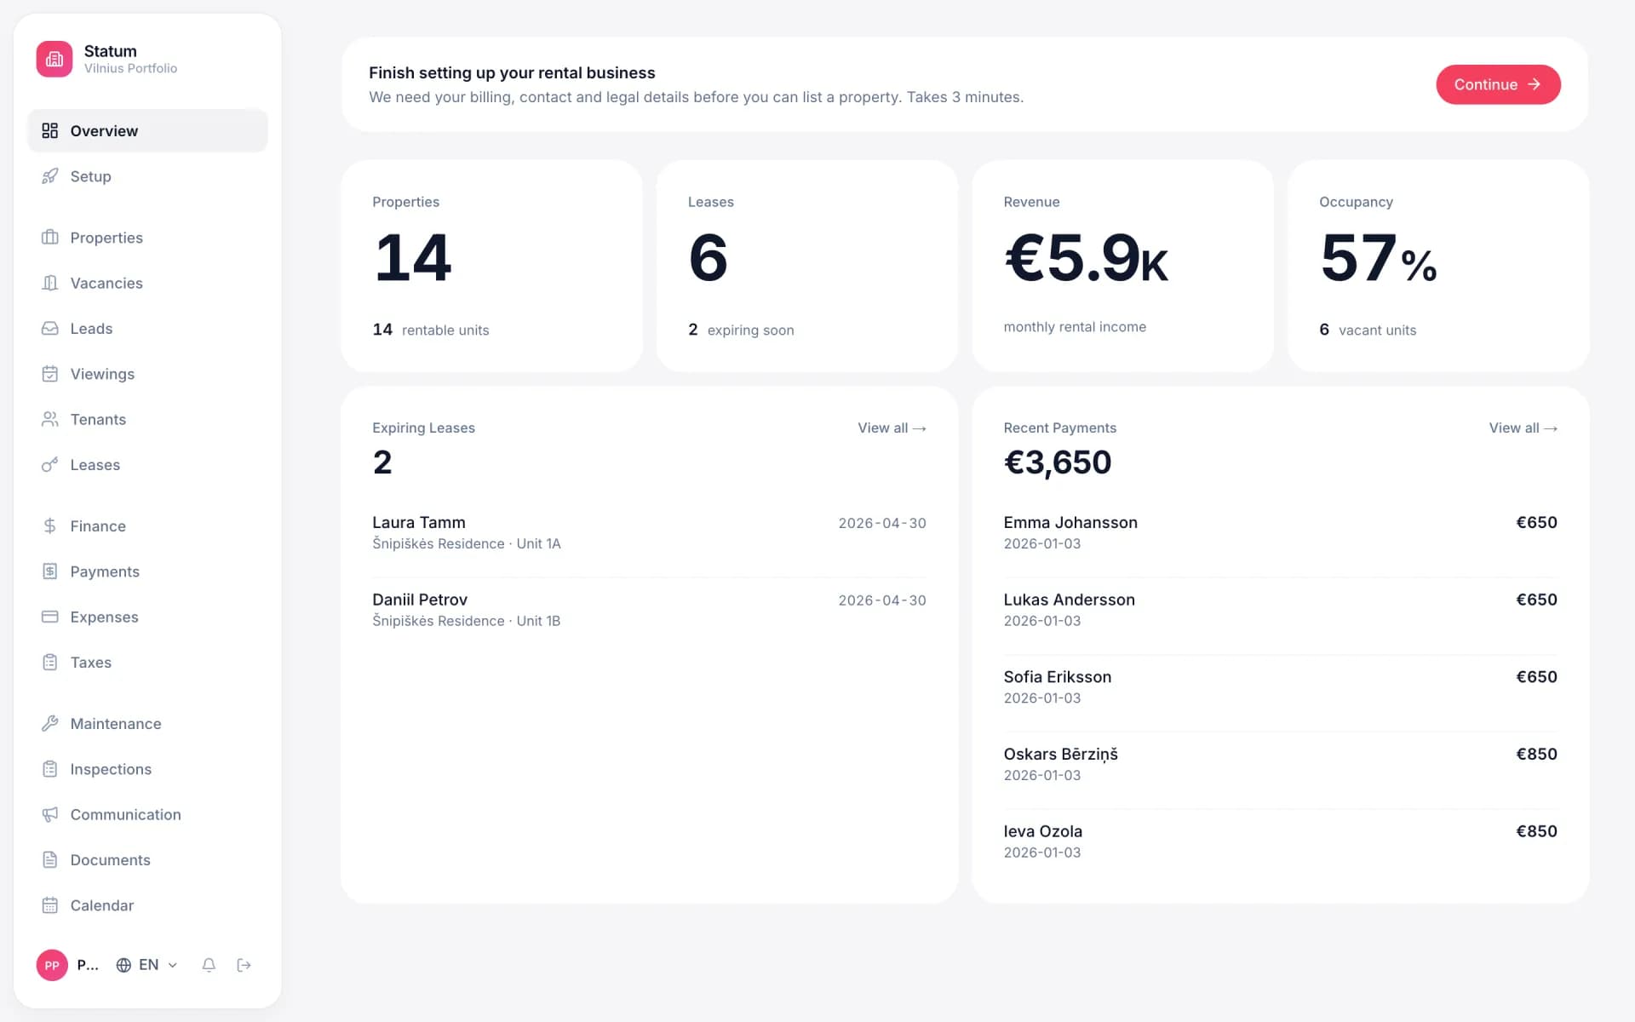Click the Revenue €5.9K card

coord(1122,266)
